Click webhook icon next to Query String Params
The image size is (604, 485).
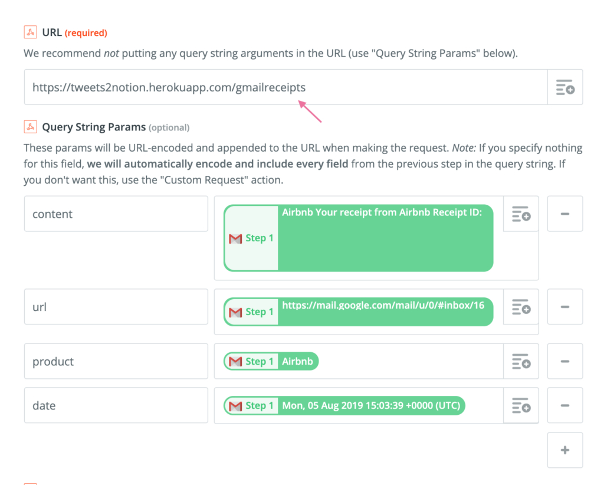(x=30, y=127)
